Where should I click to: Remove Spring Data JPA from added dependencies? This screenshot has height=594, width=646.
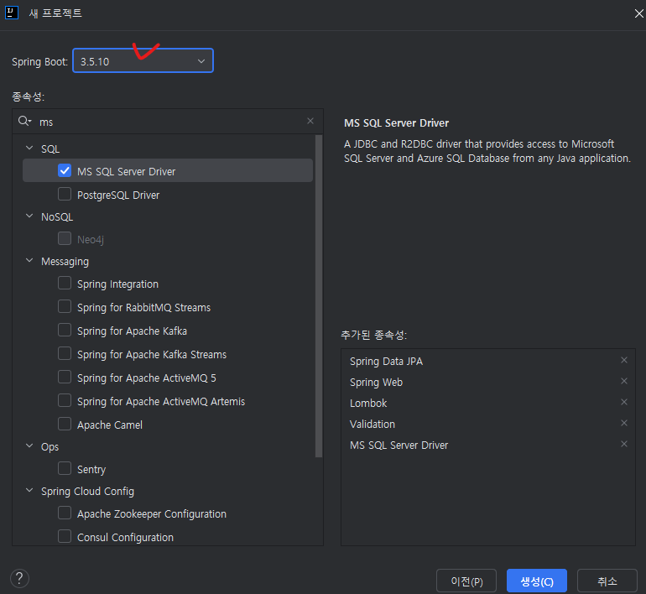pyautogui.click(x=623, y=361)
